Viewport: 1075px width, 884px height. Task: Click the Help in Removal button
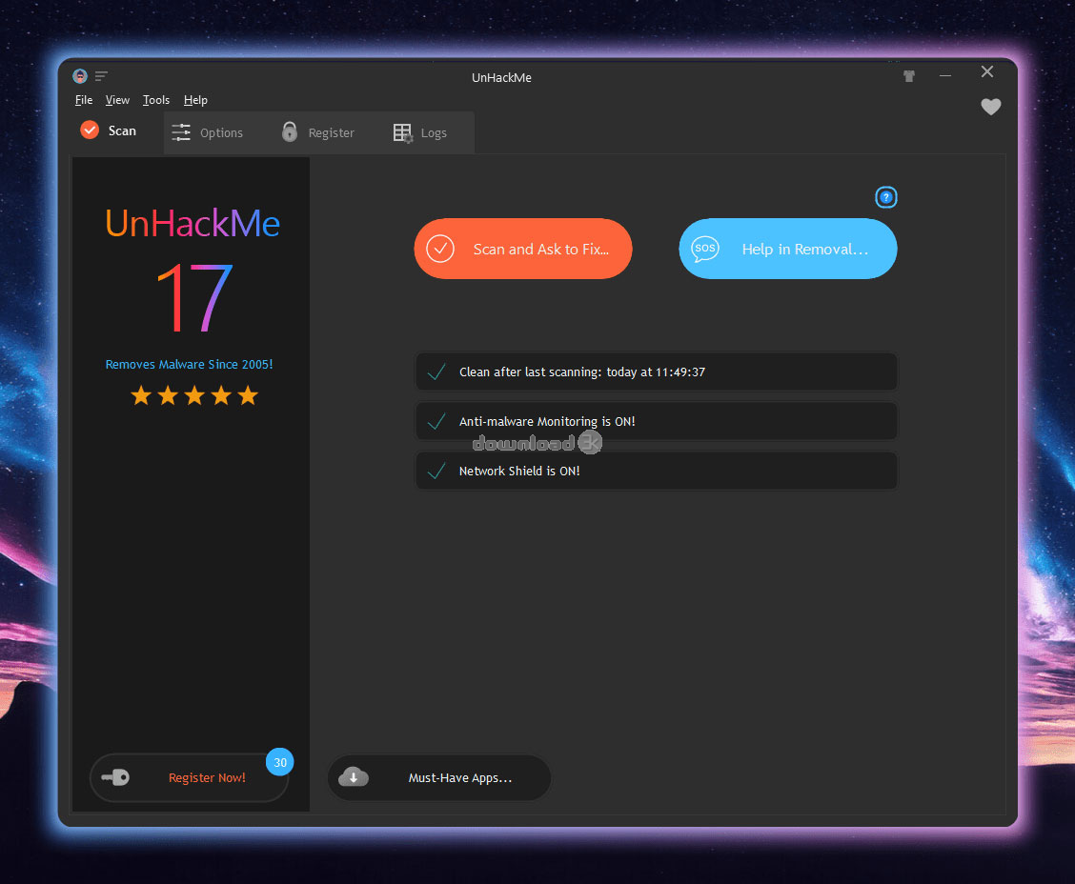(x=788, y=249)
